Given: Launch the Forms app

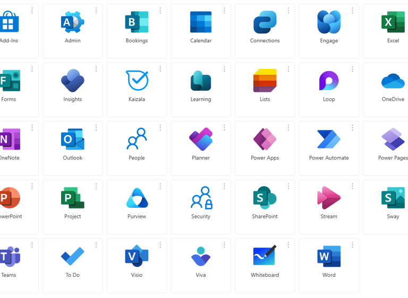Looking at the screenshot, I should [10, 81].
